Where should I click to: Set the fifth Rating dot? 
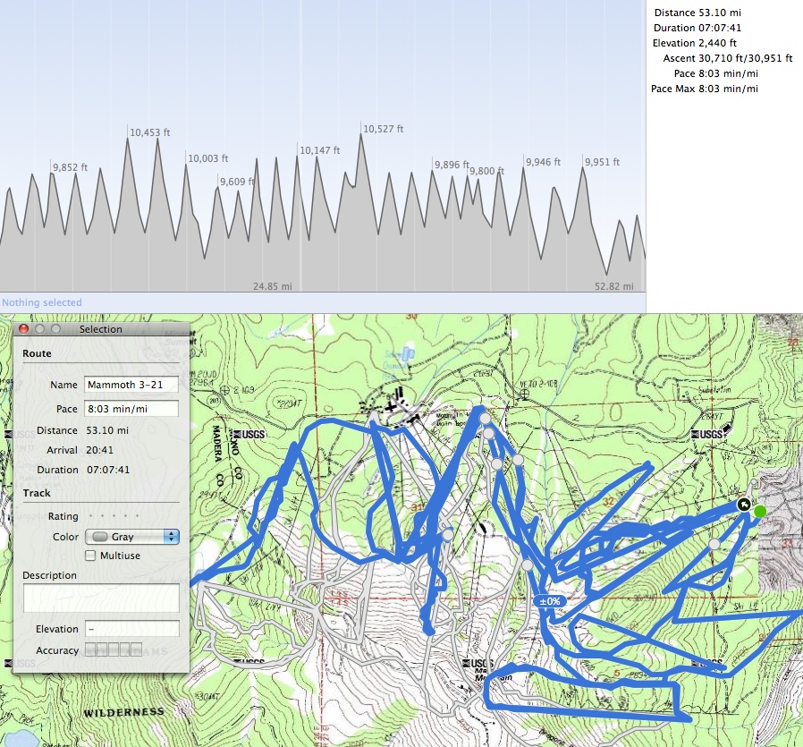coord(137,516)
